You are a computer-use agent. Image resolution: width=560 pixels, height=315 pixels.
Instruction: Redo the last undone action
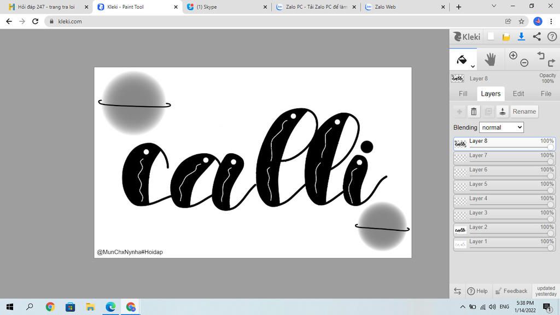point(551,63)
